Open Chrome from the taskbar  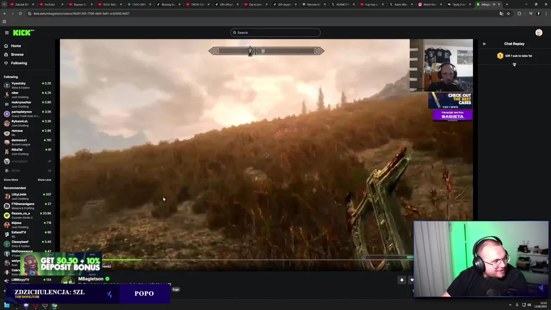[54, 305]
